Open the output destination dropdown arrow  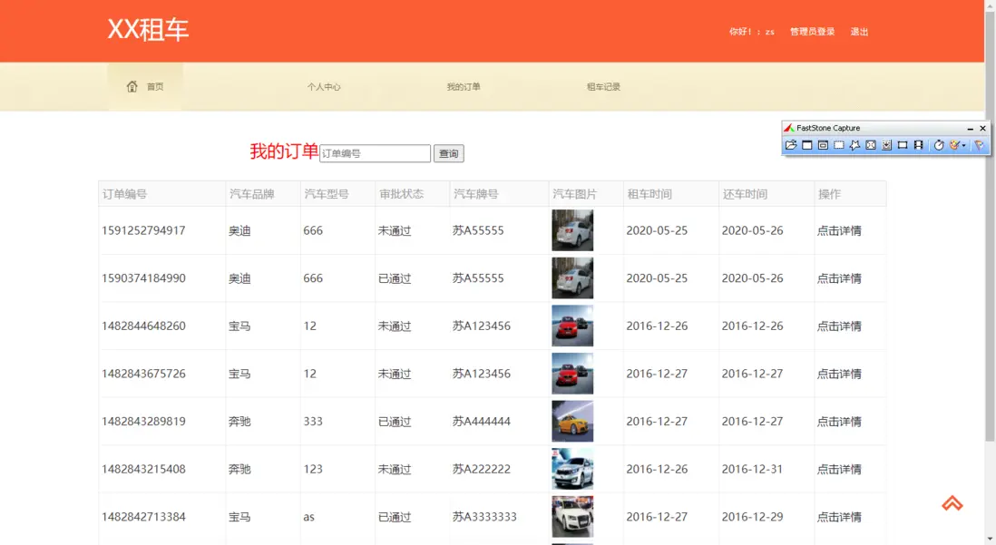click(x=963, y=145)
